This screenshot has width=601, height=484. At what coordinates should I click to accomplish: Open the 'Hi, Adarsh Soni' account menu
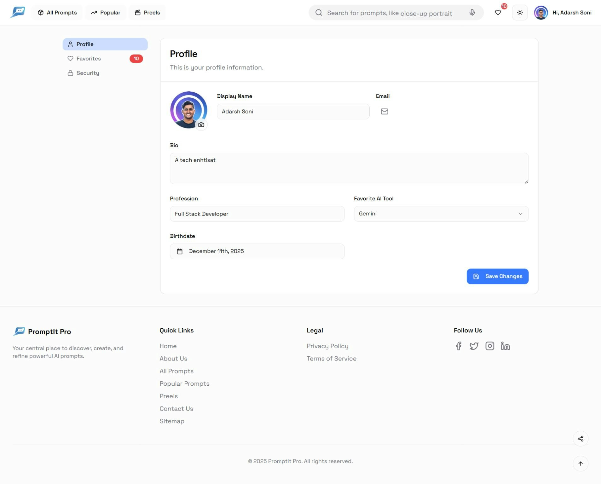(x=572, y=13)
